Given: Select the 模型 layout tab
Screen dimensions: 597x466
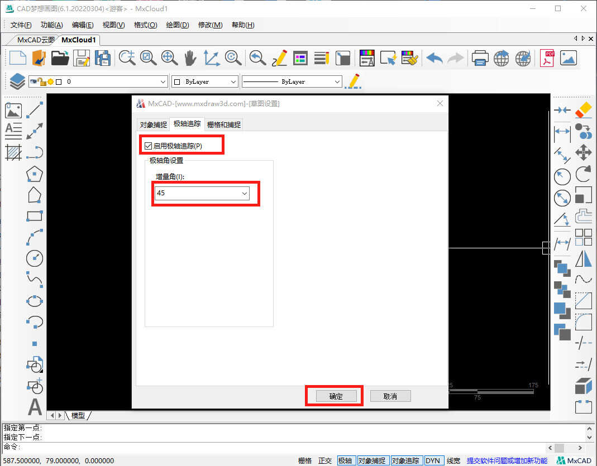Looking at the screenshot, I should [x=78, y=416].
